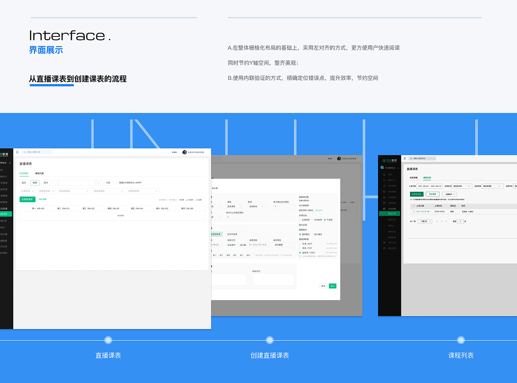Check the select-all box in the 上课日期 column
The width and height of the screenshot is (517, 383).
[414, 206]
